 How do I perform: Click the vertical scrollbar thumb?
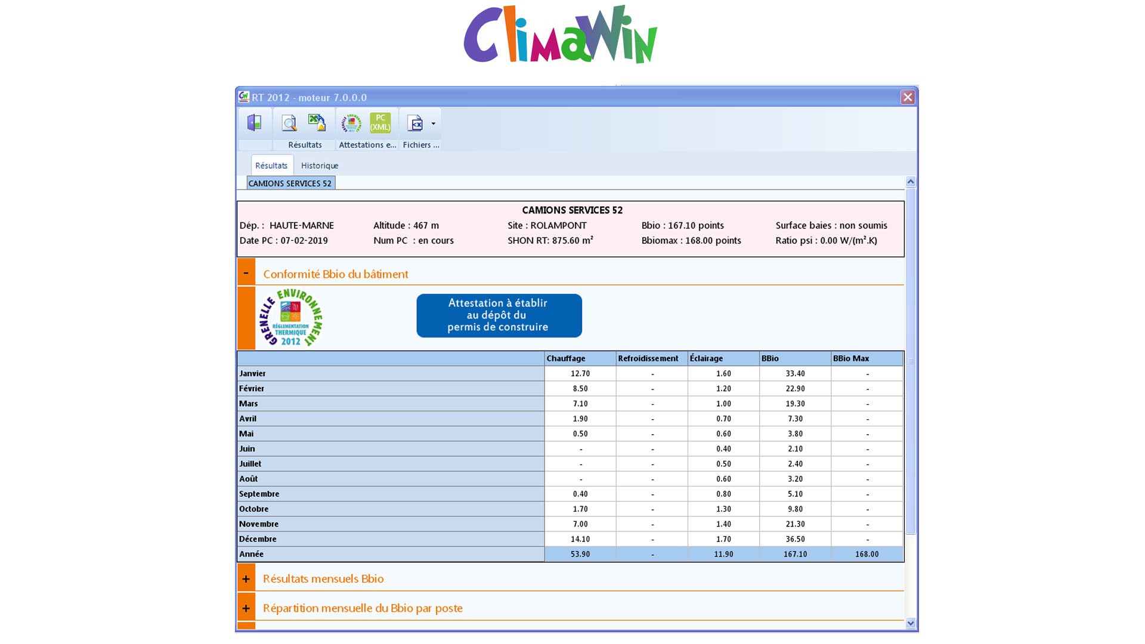911,361
